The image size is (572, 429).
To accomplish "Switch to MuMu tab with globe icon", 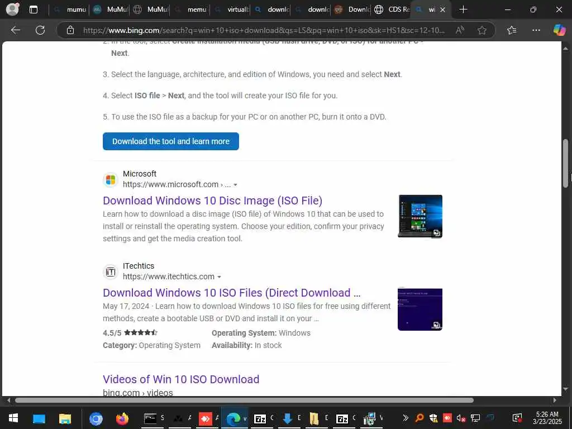I will click(150, 9).
